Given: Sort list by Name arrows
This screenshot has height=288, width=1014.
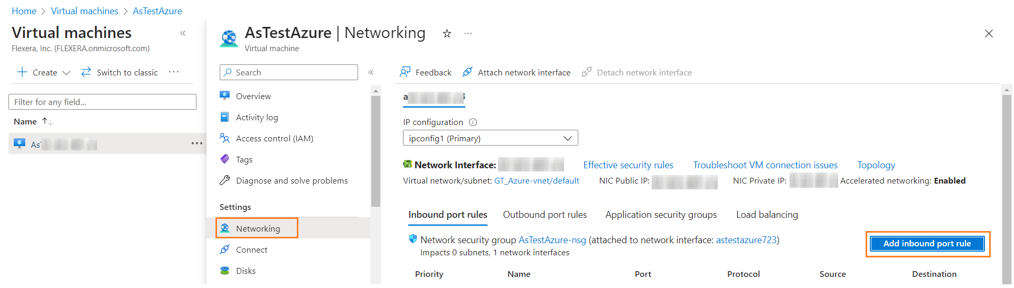Looking at the screenshot, I should click(x=48, y=122).
